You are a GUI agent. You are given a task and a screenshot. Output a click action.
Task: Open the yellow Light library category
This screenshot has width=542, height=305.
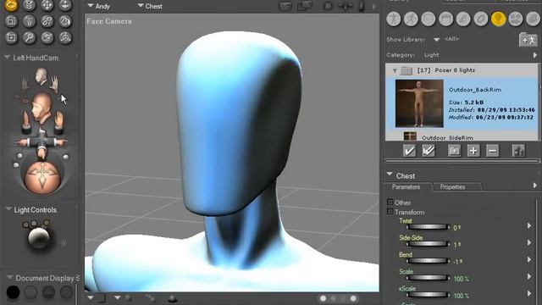click(498, 19)
